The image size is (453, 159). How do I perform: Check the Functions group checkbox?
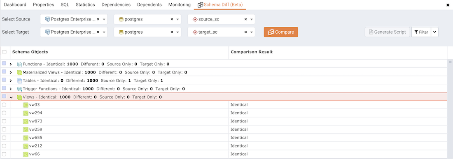coord(4,63)
